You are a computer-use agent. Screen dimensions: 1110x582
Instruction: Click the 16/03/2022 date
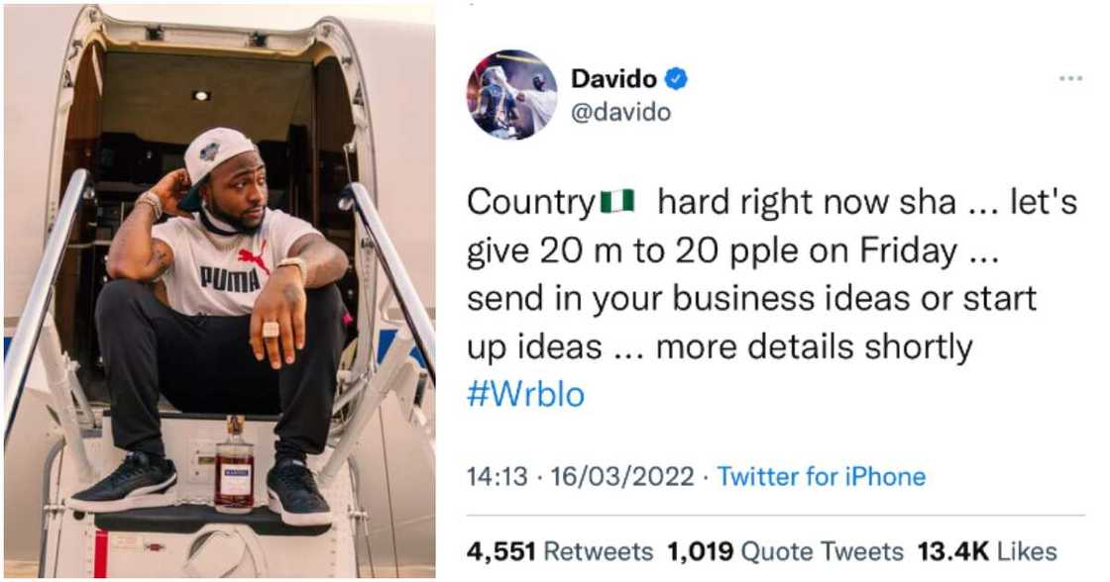621,477
